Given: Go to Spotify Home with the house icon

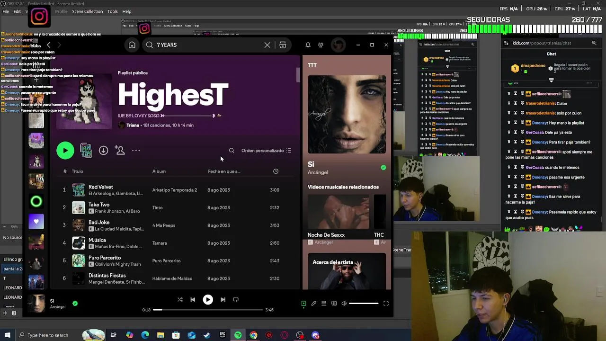Looking at the screenshot, I should coord(132,45).
